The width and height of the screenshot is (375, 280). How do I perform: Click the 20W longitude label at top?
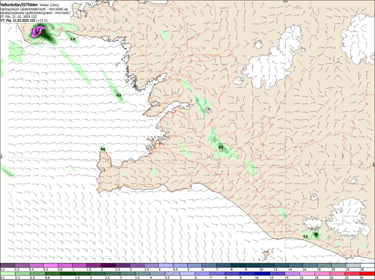pos(285,1)
